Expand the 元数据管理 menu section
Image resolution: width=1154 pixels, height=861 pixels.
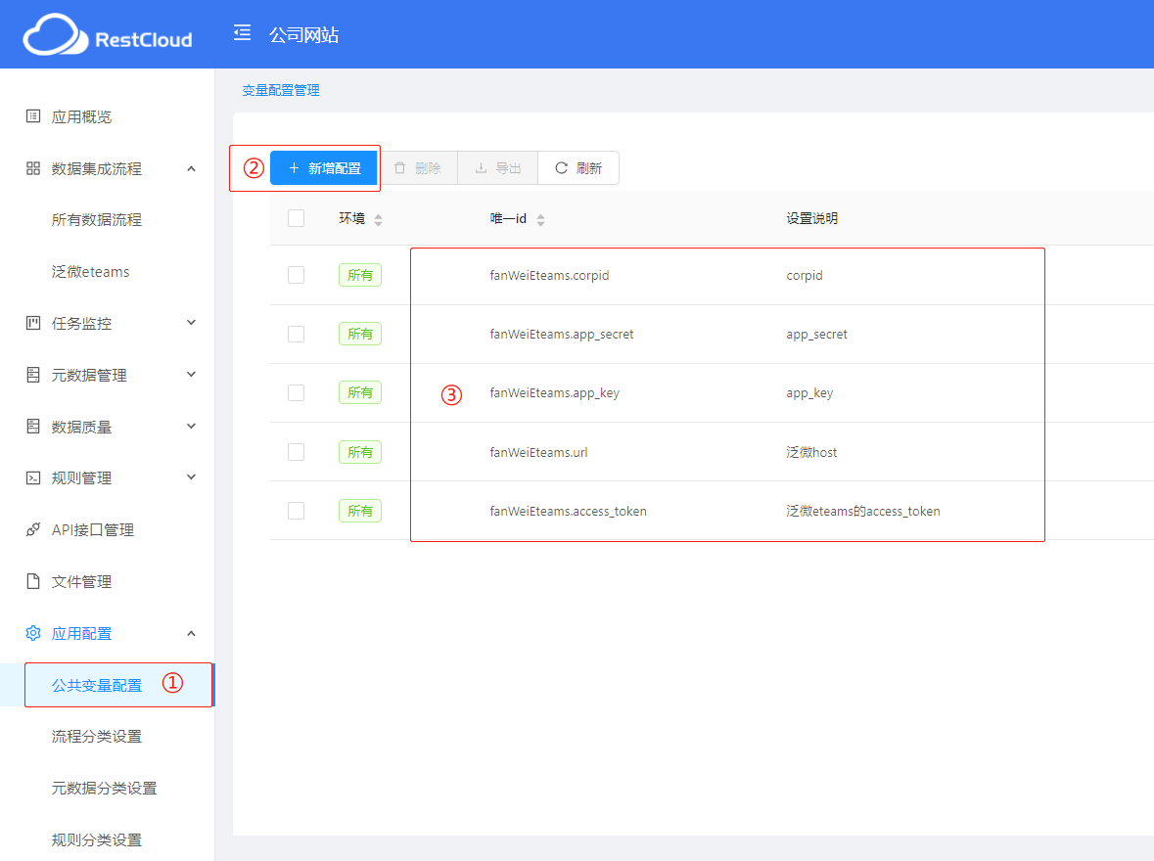coord(191,375)
